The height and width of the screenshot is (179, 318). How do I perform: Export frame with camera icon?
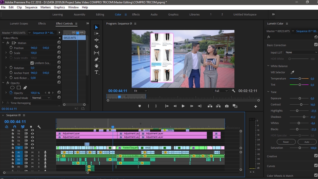(x=227, y=106)
